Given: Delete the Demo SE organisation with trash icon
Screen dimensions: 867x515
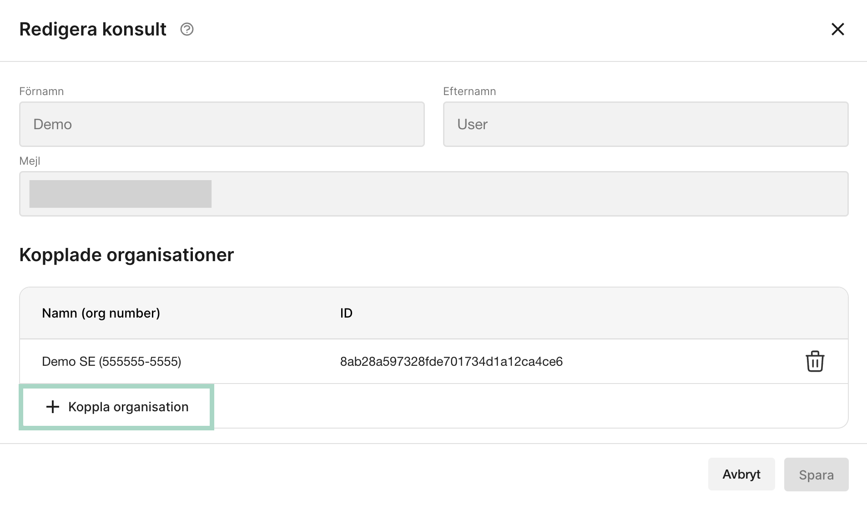Looking at the screenshot, I should 815,362.
